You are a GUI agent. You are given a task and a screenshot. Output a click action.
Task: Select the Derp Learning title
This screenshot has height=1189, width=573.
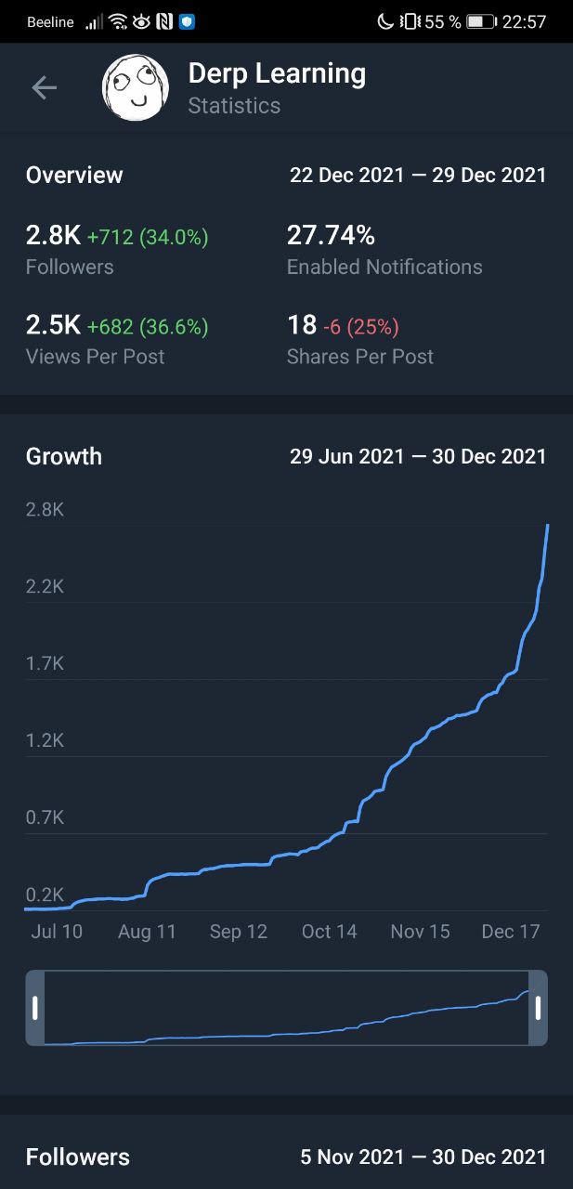coord(277,73)
